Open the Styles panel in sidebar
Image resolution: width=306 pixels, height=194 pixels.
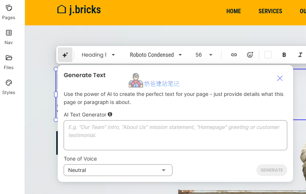pos(9,87)
